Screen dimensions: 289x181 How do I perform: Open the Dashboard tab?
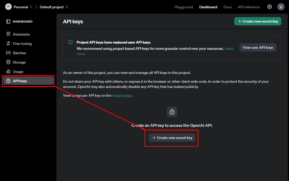coord(208,7)
